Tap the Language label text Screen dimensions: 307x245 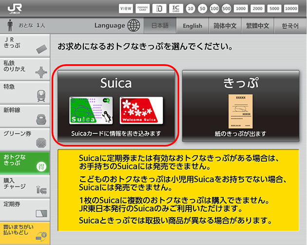[110, 26]
